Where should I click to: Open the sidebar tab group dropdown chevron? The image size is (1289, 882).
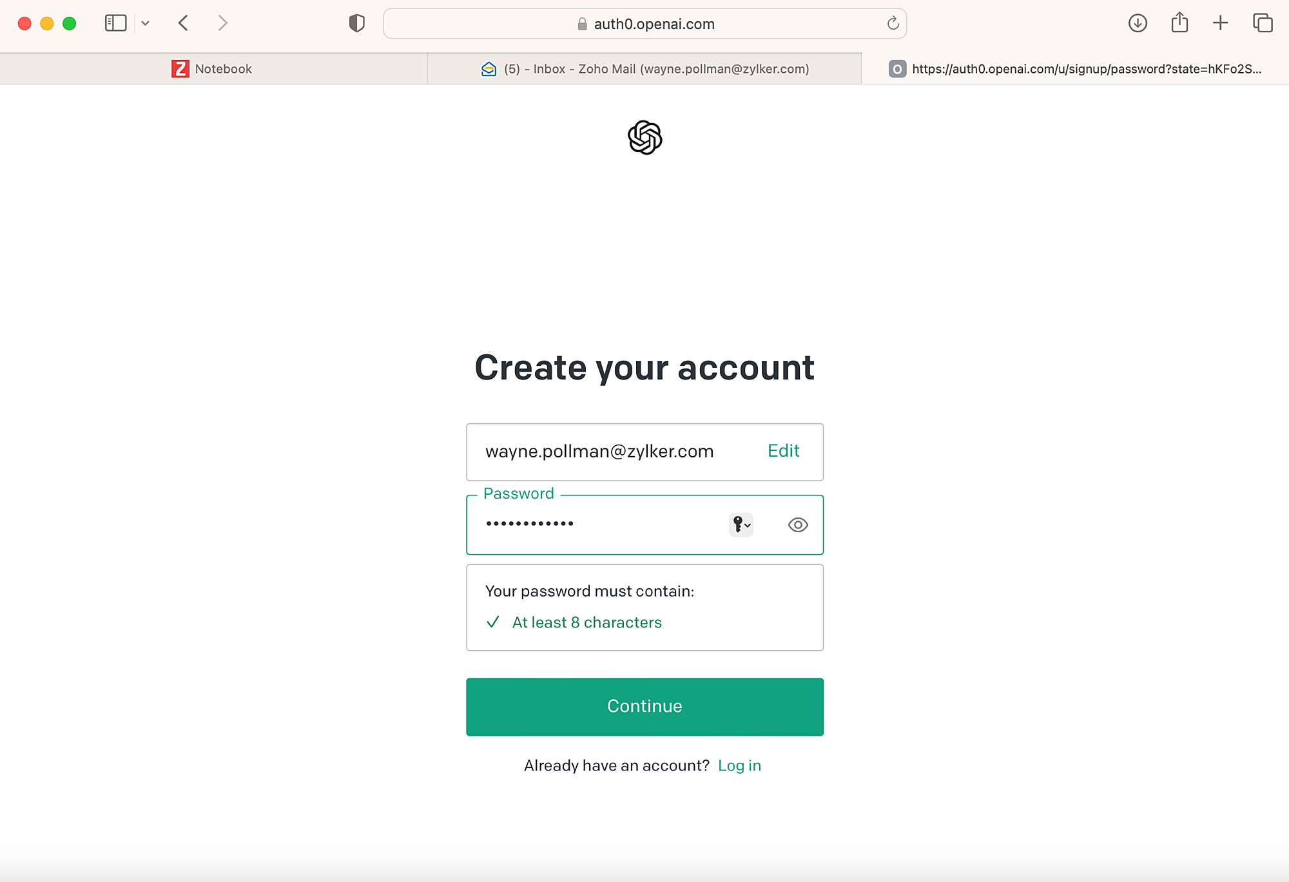(x=146, y=23)
